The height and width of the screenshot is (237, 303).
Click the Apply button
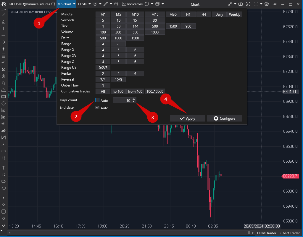pos(187,118)
